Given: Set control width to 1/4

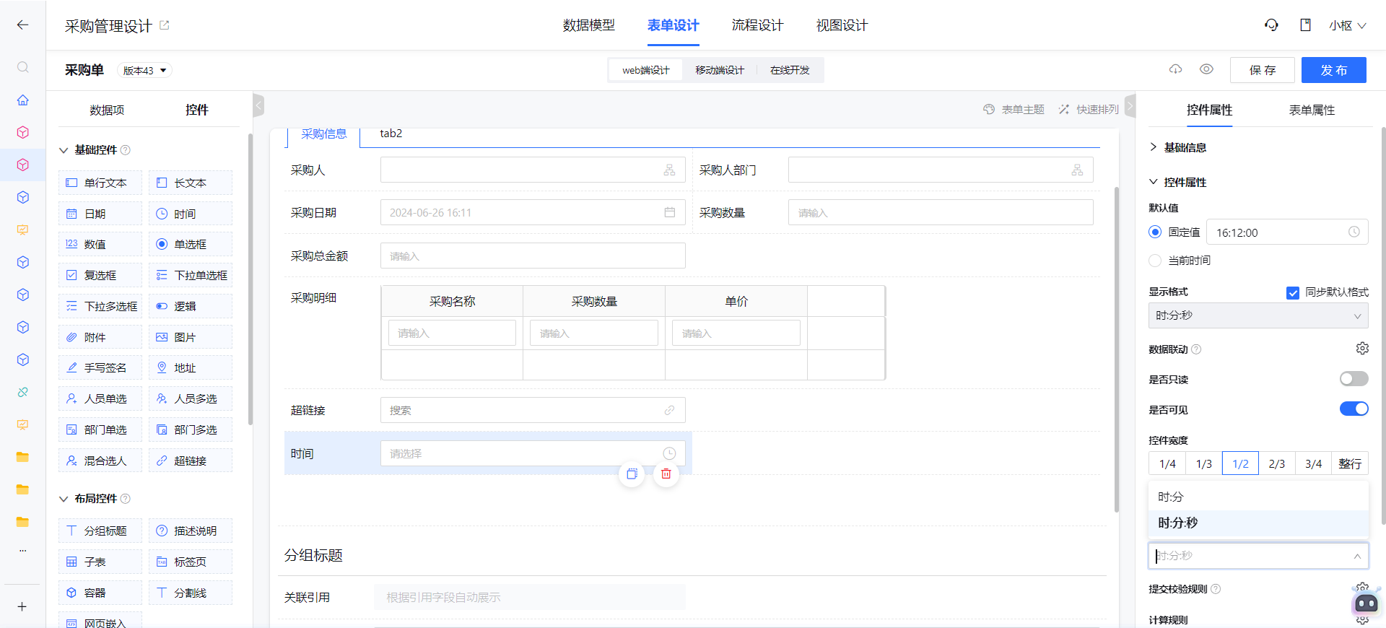Looking at the screenshot, I should (1167, 463).
